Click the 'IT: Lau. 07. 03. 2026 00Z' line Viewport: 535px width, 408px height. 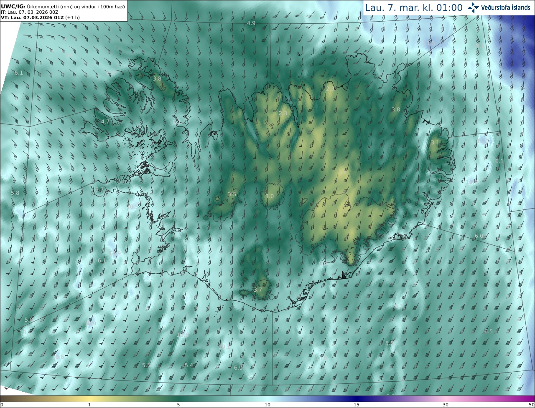pos(30,12)
